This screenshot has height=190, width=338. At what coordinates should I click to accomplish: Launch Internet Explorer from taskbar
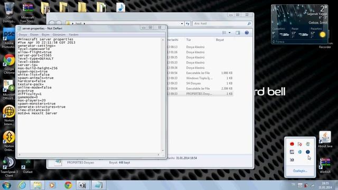tap(22, 185)
